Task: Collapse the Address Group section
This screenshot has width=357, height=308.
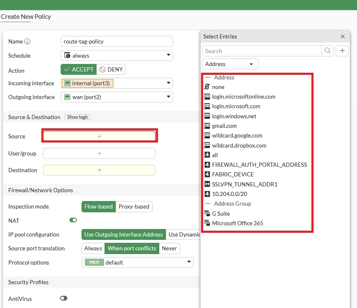Action: pyautogui.click(x=208, y=204)
